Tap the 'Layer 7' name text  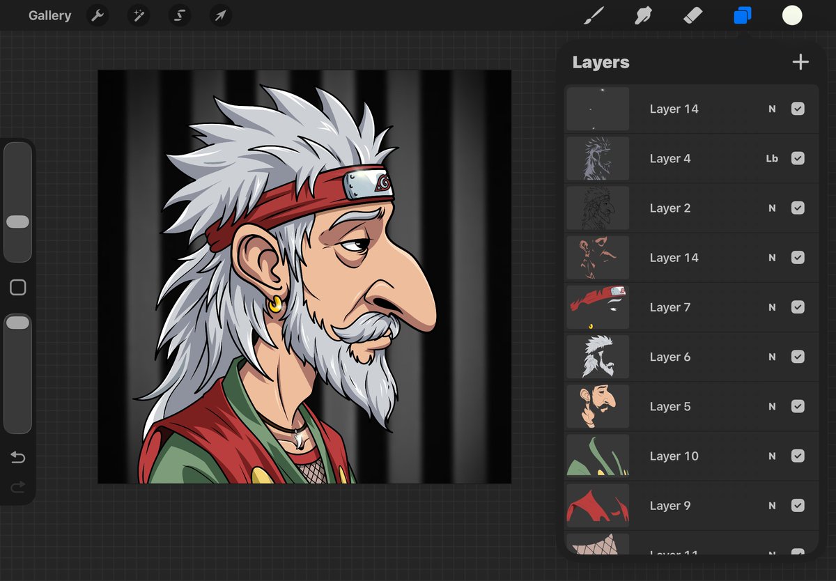pos(670,307)
